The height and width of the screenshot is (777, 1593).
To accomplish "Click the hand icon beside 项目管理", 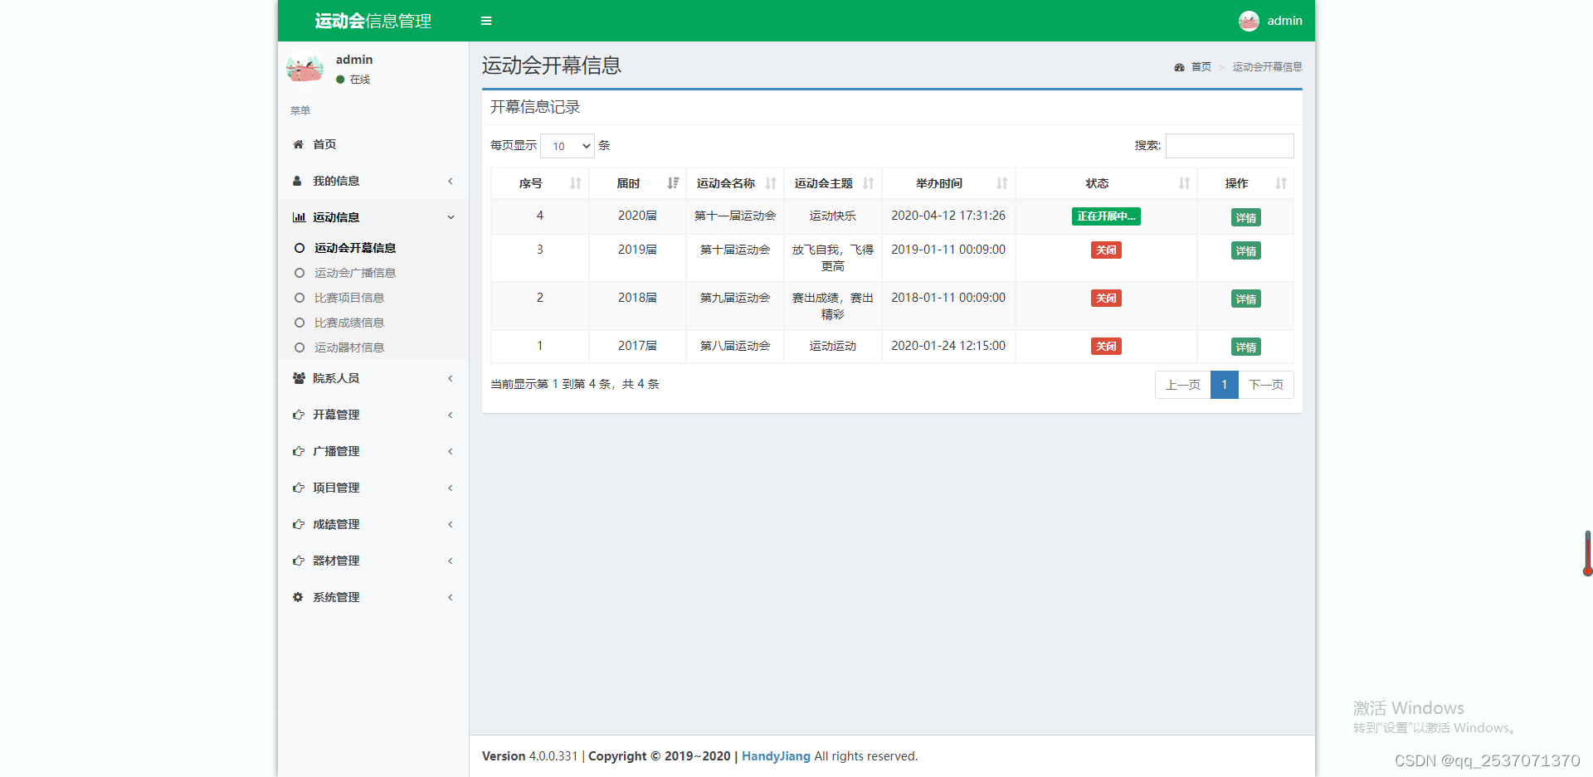I will 299,488.
